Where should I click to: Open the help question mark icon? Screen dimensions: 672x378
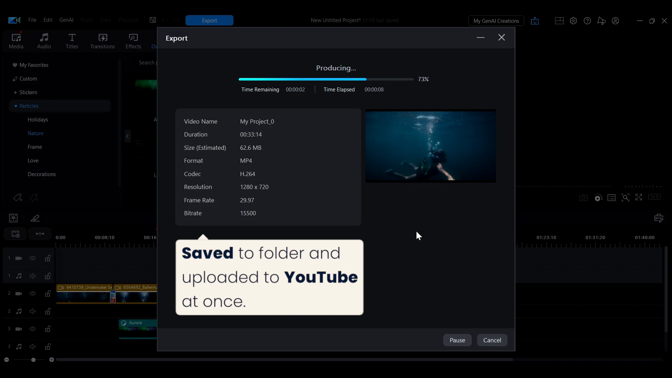point(587,21)
